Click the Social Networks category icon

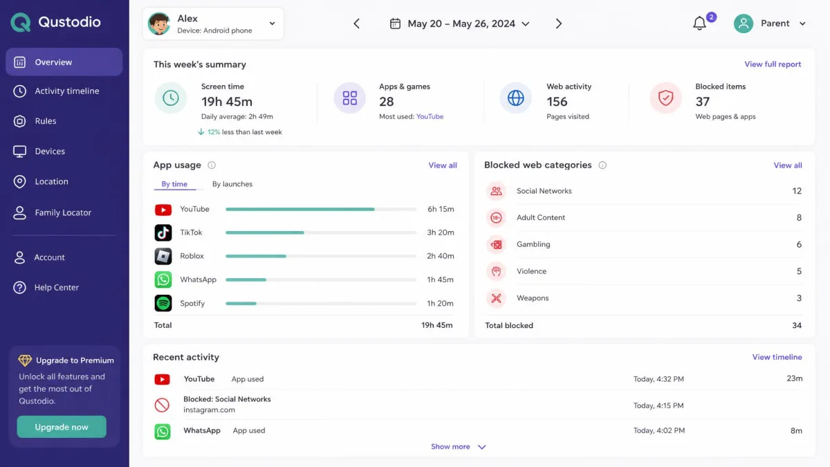point(496,191)
